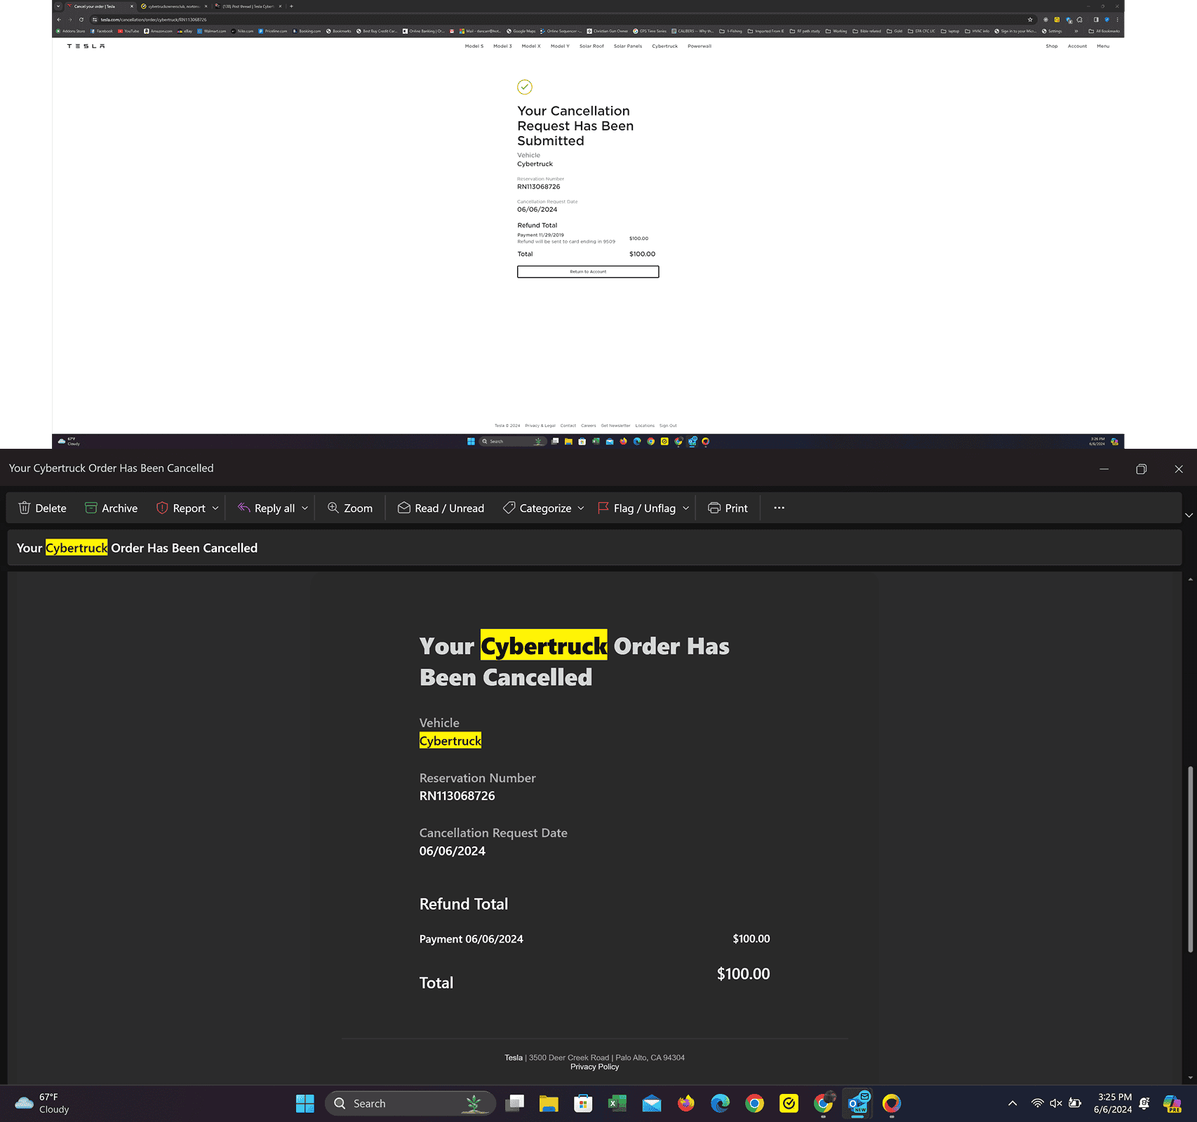
Task: Launch Microsoft Store from the taskbar
Action: coord(583,1104)
